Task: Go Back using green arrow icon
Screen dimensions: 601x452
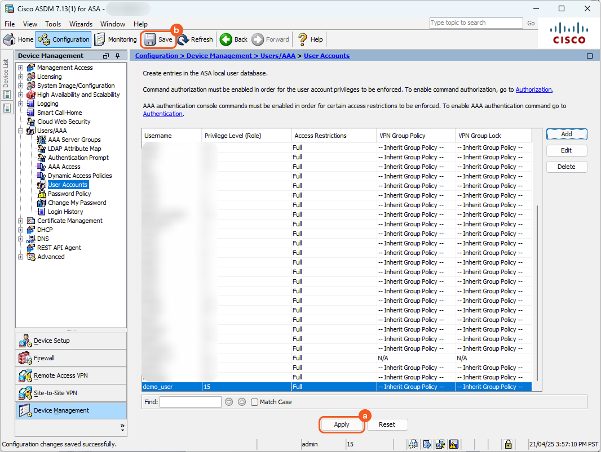Action: (x=226, y=39)
